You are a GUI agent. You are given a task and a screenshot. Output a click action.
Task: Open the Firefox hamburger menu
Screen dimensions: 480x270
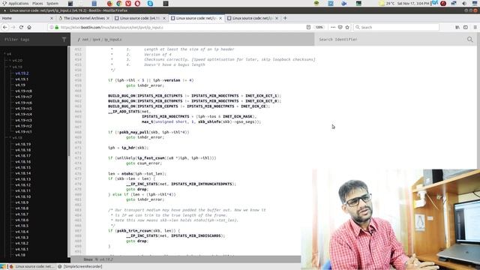click(475, 27)
